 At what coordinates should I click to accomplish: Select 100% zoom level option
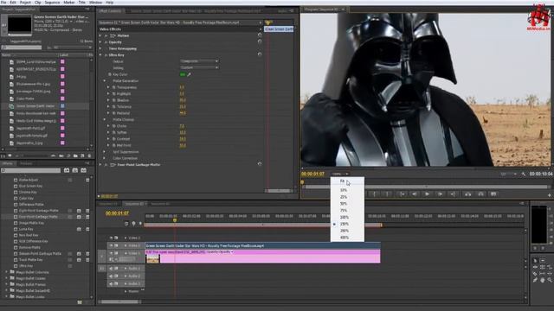[347, 217]
